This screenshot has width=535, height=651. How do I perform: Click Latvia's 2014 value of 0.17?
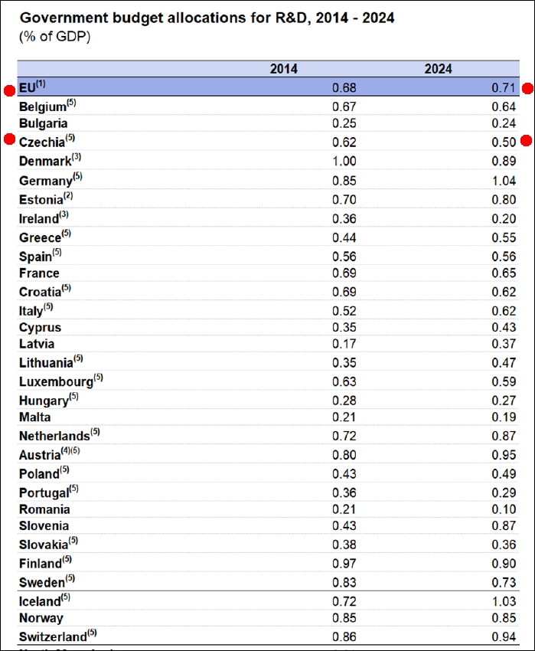(x=344, y=345)
